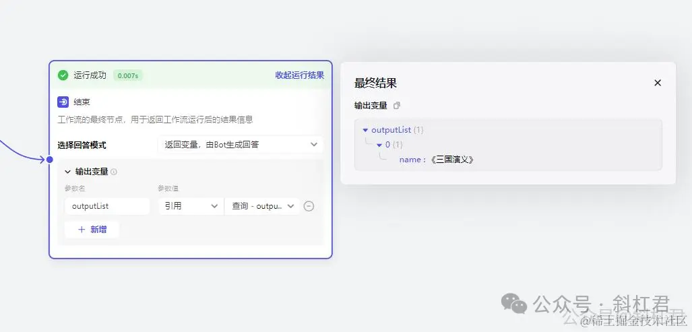
Task: Close the 最终结果 panel
Action: [658, 83]
